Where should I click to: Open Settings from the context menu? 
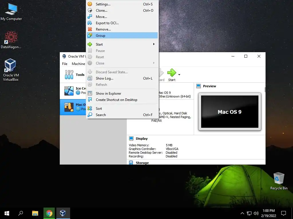point(122,4)
